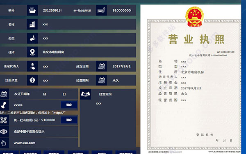Click the 编号 field showing 231250913
Screen dimensions: 246x154
[52, 10]
